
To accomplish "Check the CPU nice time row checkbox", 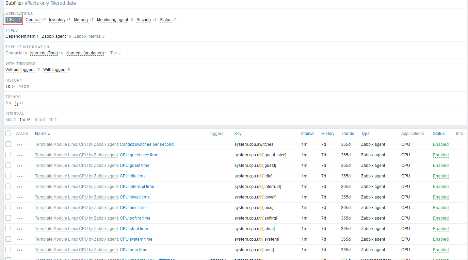I will [x=8, y=207].
